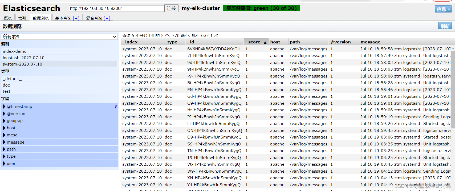
Task: Expand the geoip.ip field filter
Action: pos(4,121)
